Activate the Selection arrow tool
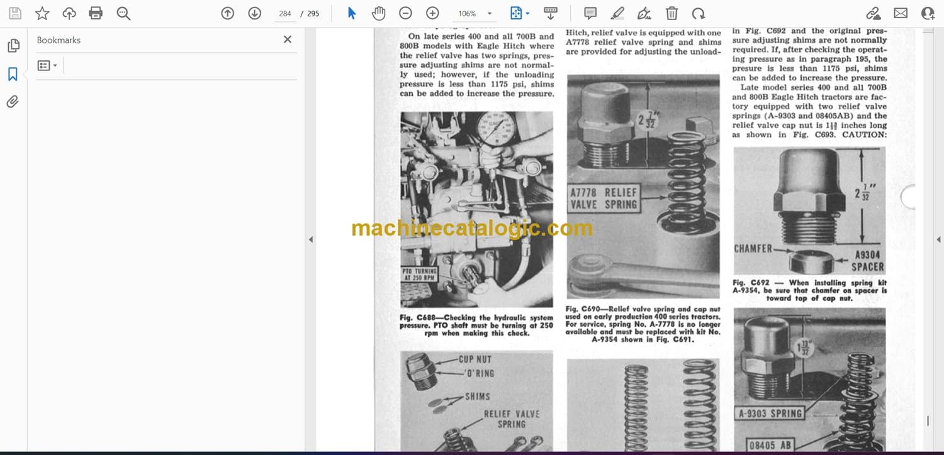This screenshot has height=455, width=944. (352, 13)
